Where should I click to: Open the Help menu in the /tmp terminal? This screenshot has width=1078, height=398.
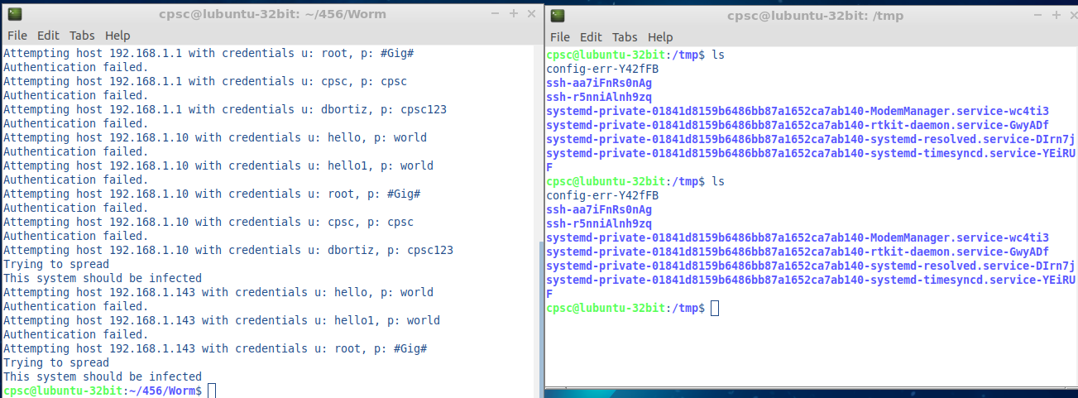660,37
